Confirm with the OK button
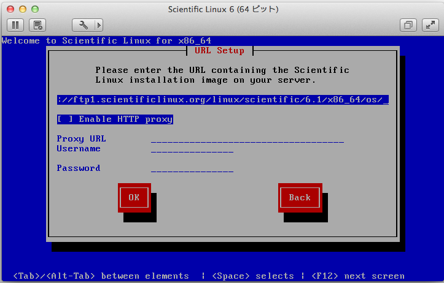 pyautogui.click(x=134, y=197)
